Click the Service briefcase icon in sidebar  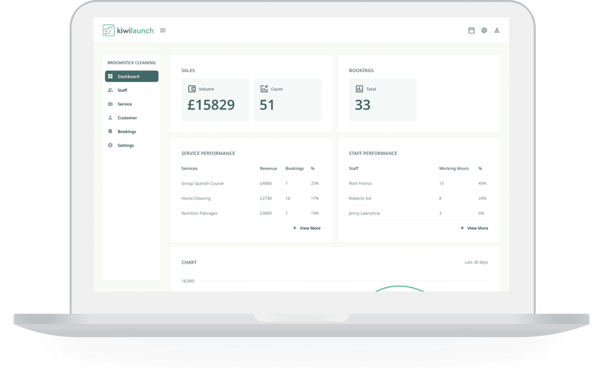click(111, 104)
